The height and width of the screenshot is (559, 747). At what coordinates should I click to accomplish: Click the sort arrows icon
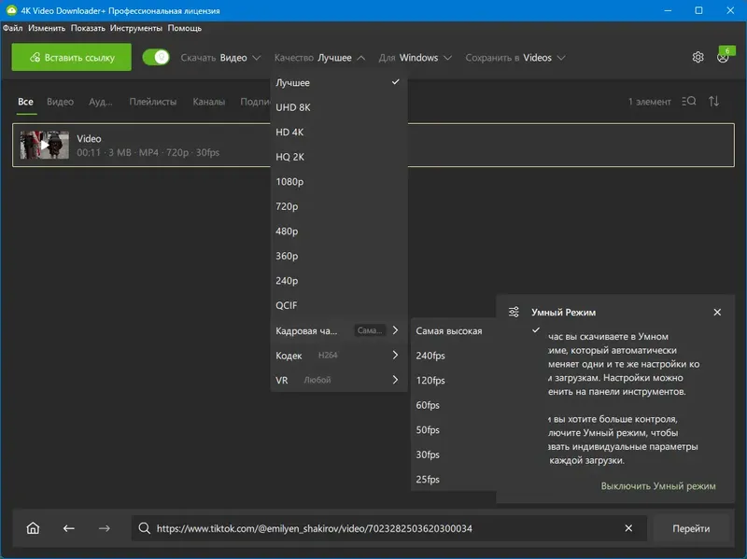[x=713, y=102]
